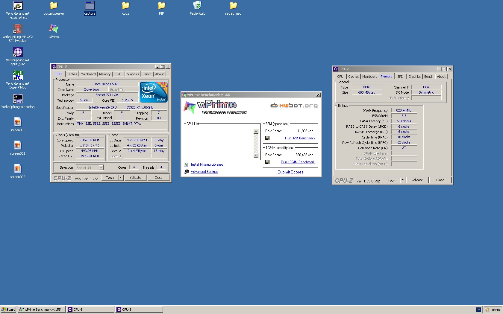
Task: Click Tools button in right CPU-Z
Action: [392, 180]
